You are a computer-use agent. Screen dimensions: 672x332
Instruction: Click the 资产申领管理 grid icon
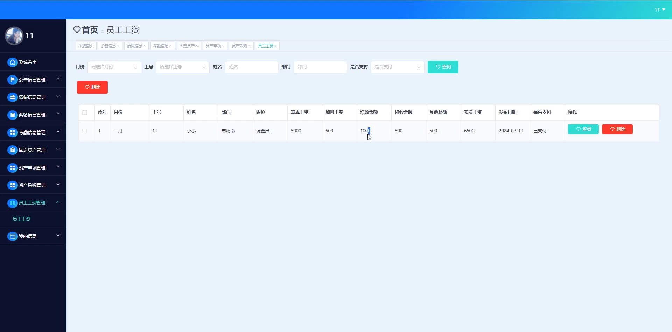point(13,168)
